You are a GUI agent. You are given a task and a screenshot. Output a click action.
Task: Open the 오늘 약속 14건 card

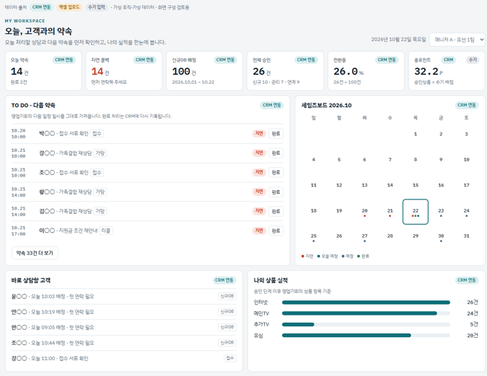[x=43, y=71]
